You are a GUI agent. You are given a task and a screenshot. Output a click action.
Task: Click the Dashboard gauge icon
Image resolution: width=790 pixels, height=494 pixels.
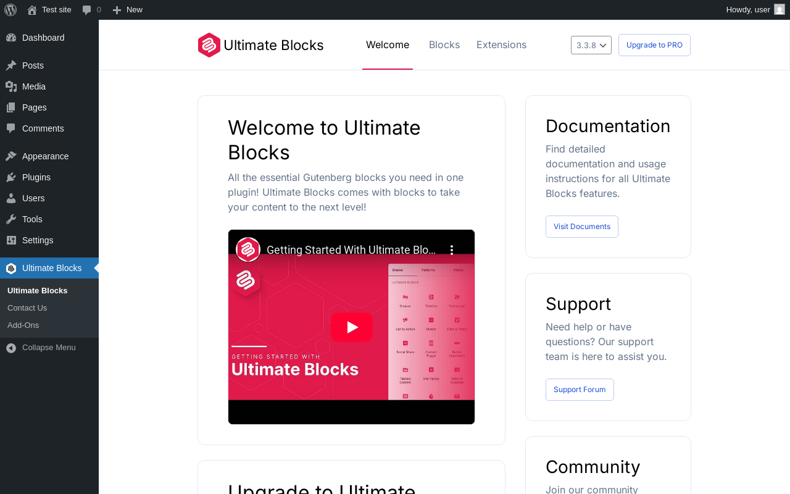pyautogui.click(x=11, y=38)
